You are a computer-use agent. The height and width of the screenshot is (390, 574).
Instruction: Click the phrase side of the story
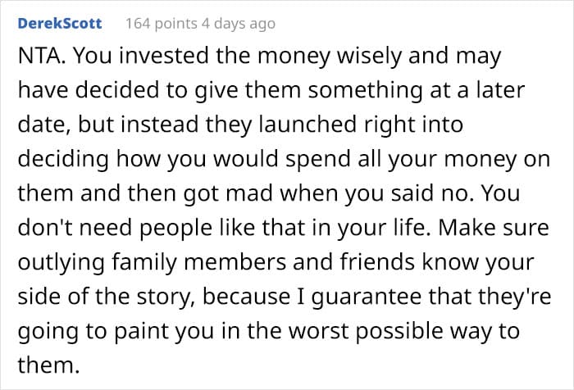point(106,297)
